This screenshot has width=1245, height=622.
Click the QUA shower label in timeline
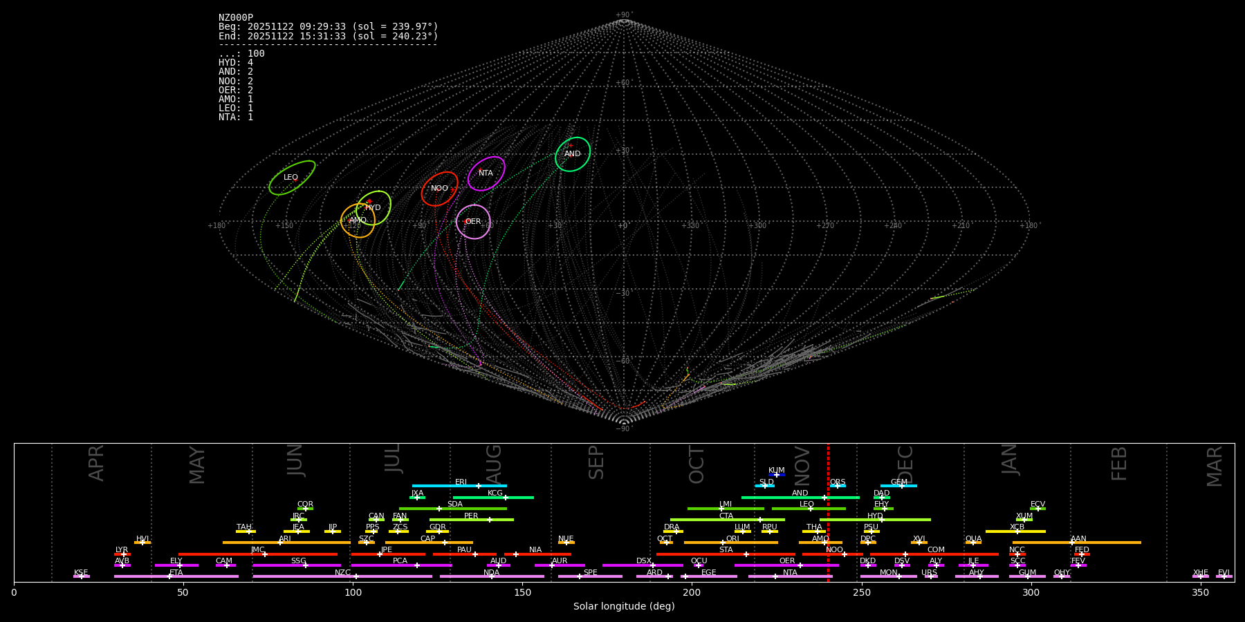click(x=973, y=538)
